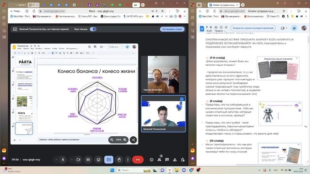This screenshot has width=310, height=174.
Task: Open a new tab in the Docs window
Action: pos(243,5)
